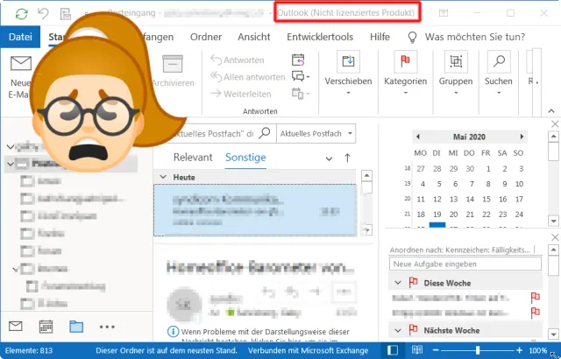Click the Verschieben move icon
Image resolution: width=561 pixels, height=359 pixels.
[x=348, y=62]
